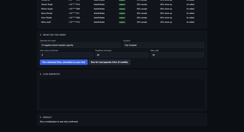Click eligible badge in Arjun Reddy row
Screen dimensions: 244x132
(122, 18)
